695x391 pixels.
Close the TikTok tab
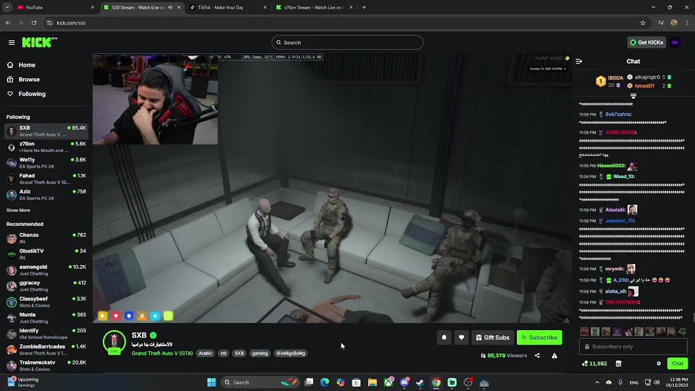click(265, 8)
